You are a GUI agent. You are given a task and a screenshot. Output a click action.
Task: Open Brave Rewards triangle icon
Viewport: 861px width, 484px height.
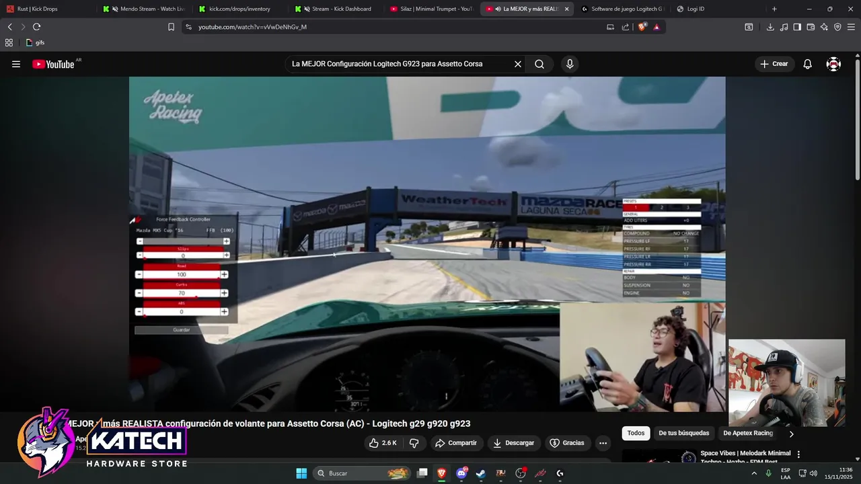[x=657, y=27]
